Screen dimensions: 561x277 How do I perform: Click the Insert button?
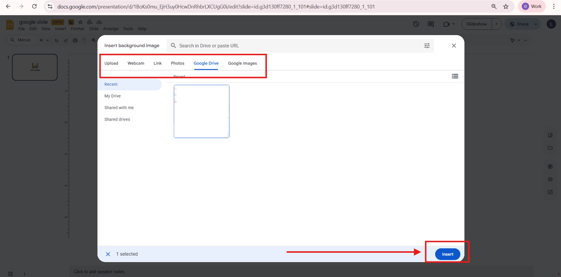[447, 254]
